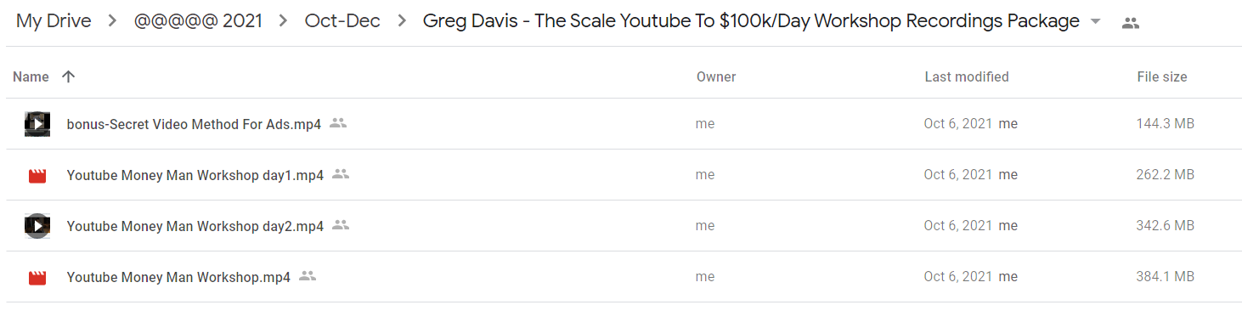Sort by the Last modified column header
The width and height of the screenshot is (1242, 322).
(x=967, y=76)
